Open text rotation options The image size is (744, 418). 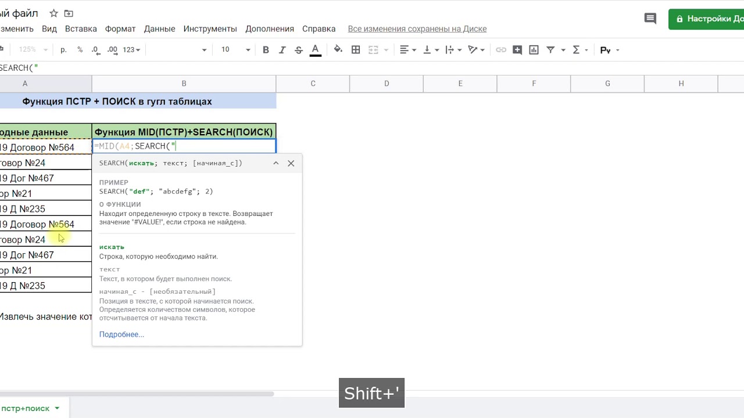click(x=476, y=50)
